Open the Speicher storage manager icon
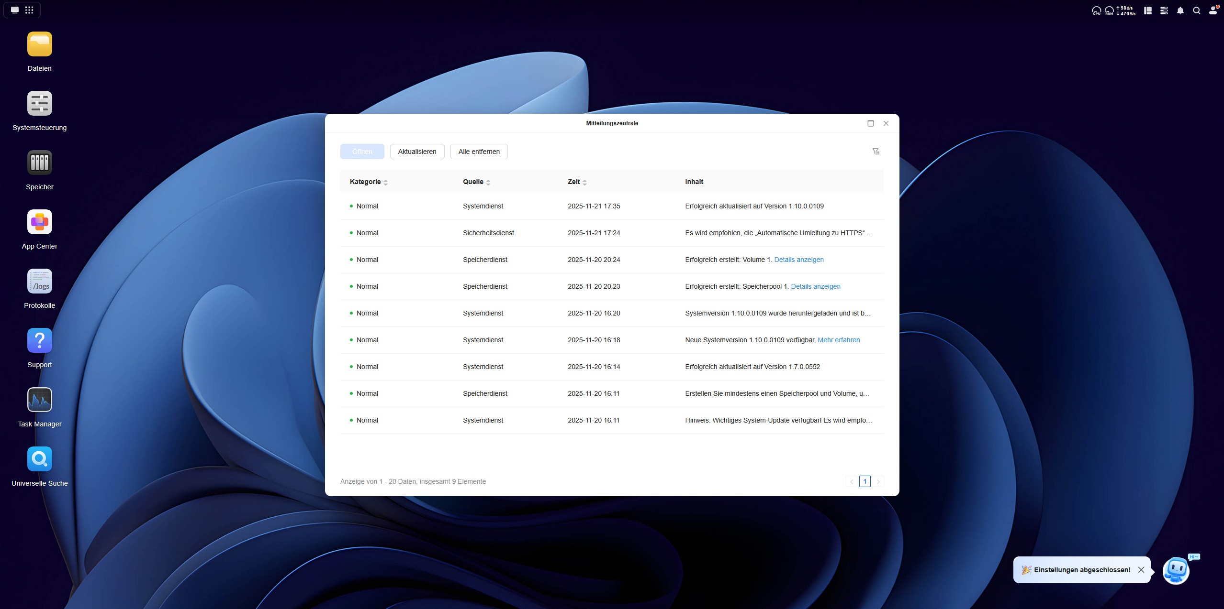 pos(39,163)
